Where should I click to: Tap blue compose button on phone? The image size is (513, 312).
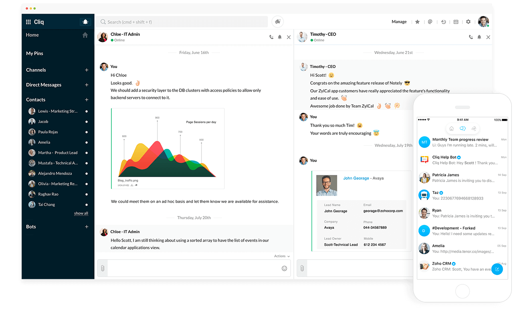click(497, 269)
